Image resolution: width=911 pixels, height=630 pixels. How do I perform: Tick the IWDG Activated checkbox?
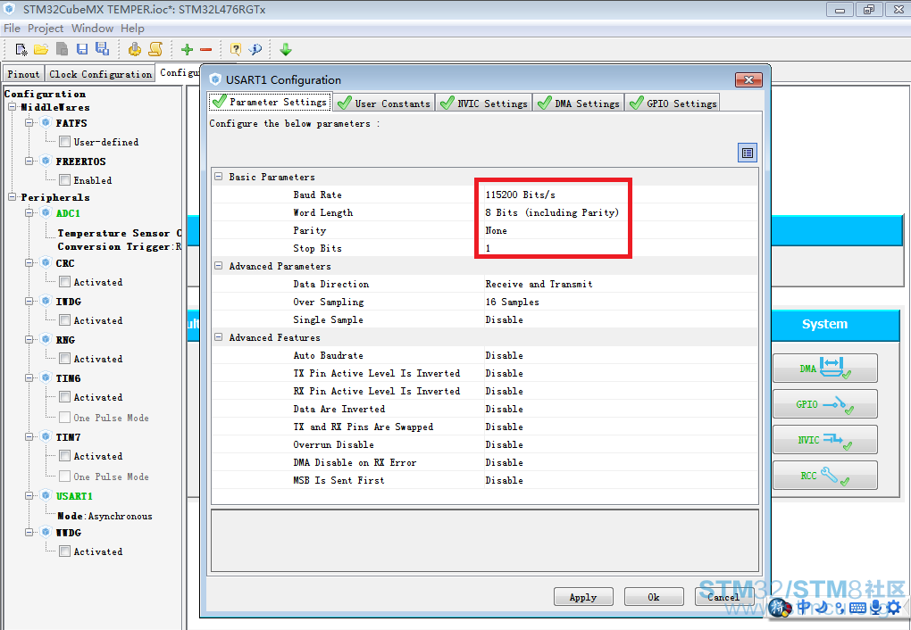[65, 320]
